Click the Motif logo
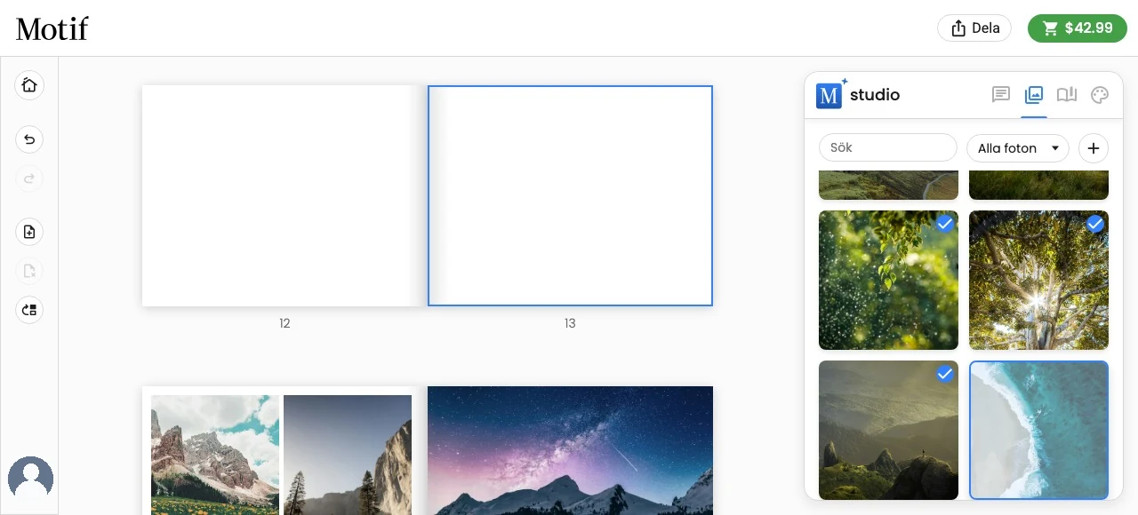Image resolution: width=1138 pixels, height=515 pixels. click(52, 28)
